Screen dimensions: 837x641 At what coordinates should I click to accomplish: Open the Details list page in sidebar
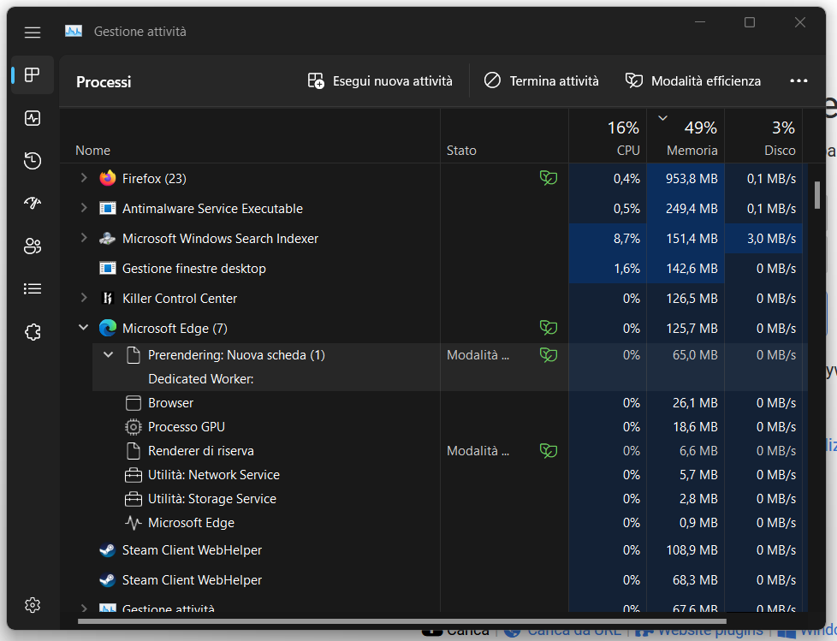32,288
